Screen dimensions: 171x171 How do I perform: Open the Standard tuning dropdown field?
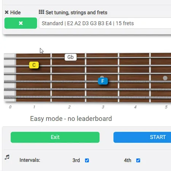105,23
